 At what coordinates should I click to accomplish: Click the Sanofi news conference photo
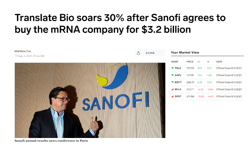[x=90, y=100]
